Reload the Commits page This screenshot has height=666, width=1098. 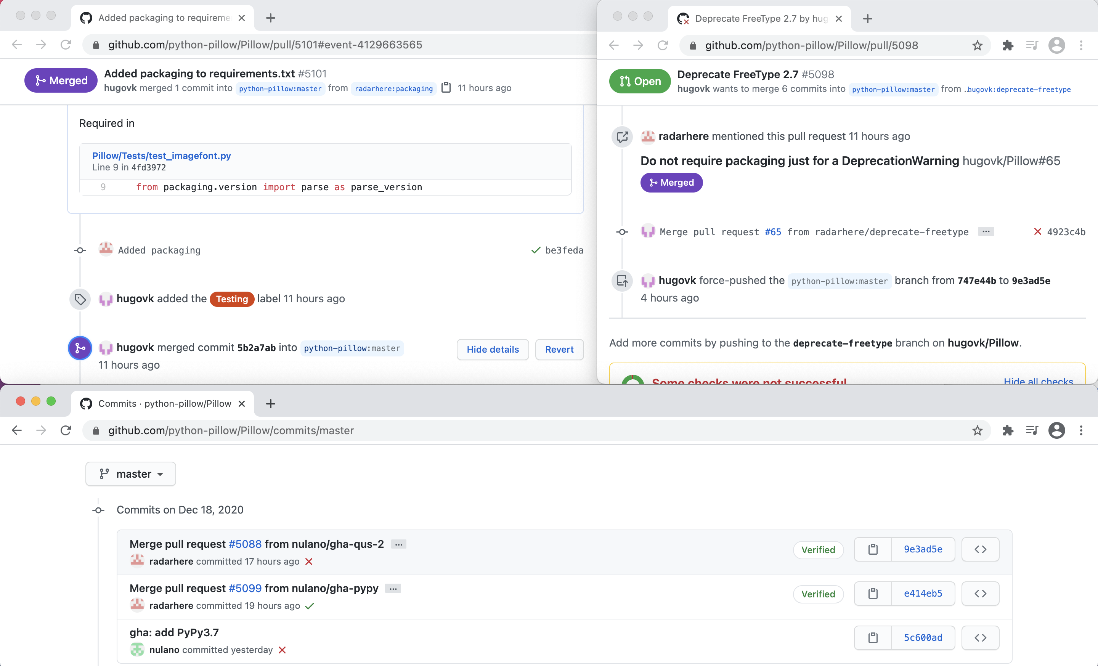tap(66, 430)
